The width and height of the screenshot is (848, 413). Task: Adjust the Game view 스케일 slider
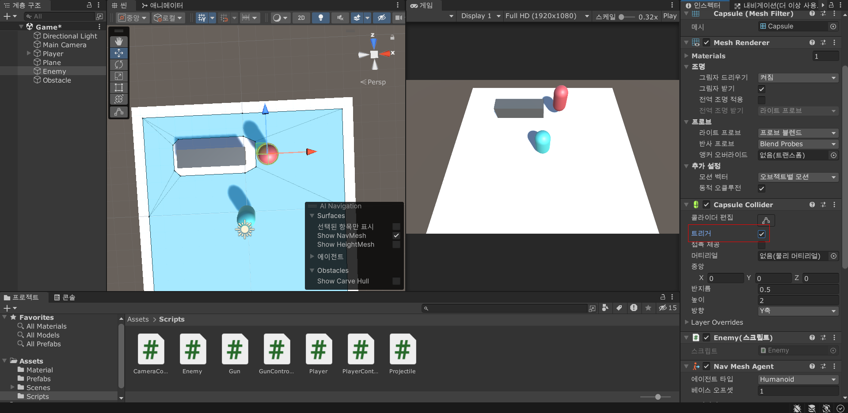tap(626, 17)
